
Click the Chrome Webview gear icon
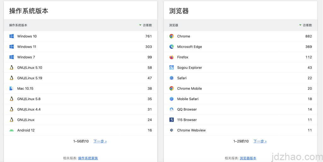click(172, 130)
